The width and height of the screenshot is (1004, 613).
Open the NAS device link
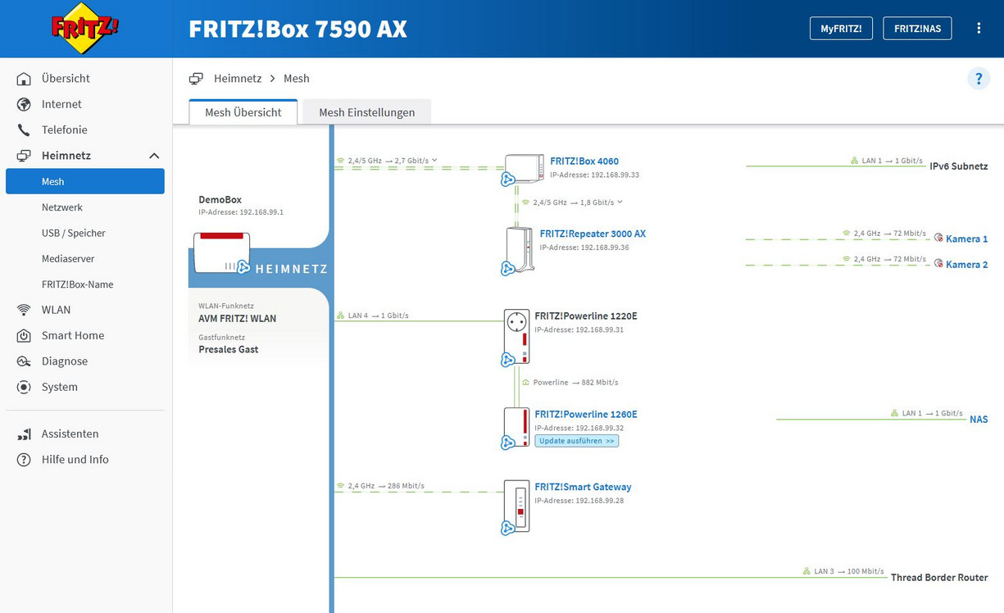tap(979, 420)
